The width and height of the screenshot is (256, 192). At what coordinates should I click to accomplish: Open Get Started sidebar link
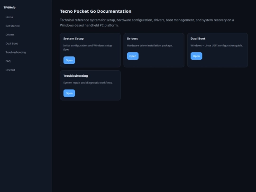12,26
